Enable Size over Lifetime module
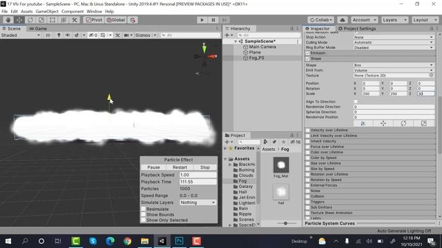The height and width of the screenshot is (248, 442). pos(308,163)
